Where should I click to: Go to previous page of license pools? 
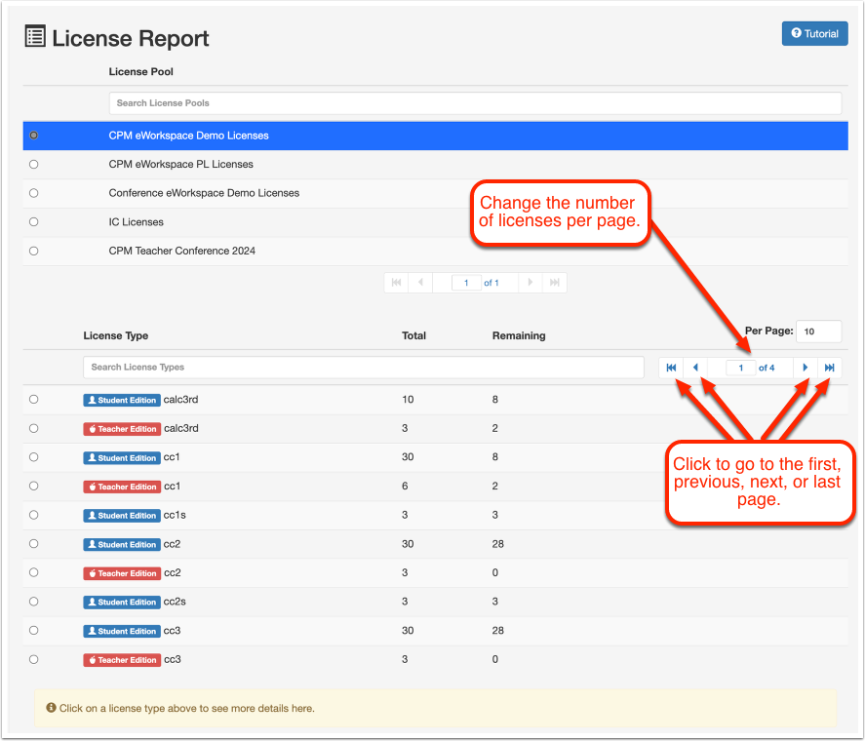pyautogui.click(x=420, y=283)
